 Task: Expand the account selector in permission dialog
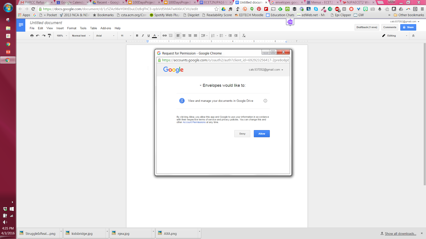tap(266, 70)
